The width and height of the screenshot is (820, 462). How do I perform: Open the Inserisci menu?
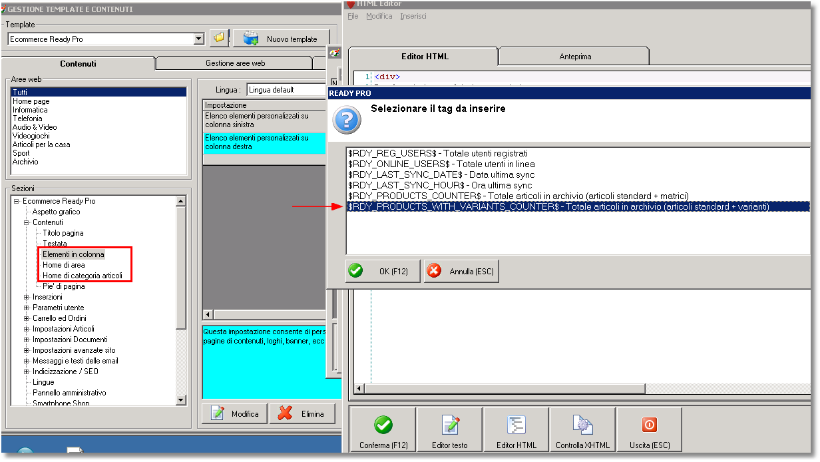413,16
